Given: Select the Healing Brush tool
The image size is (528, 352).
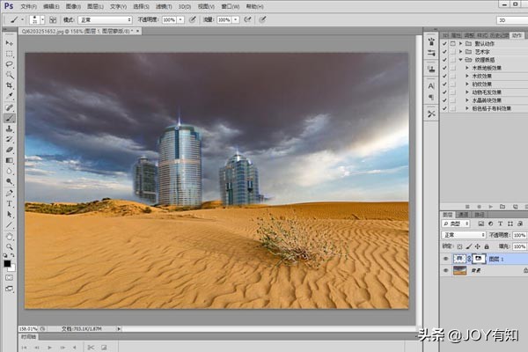Looking at the screenshot, I should (x=10, y=107).
